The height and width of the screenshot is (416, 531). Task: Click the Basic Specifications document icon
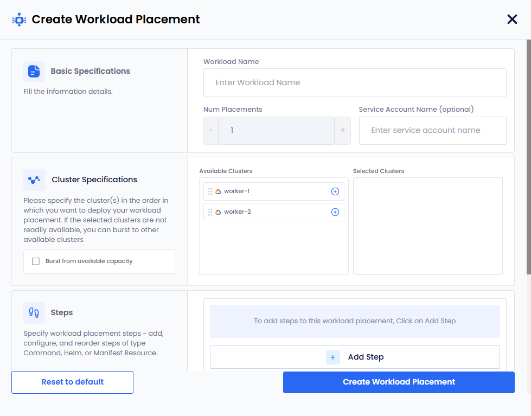coord(34,71)
